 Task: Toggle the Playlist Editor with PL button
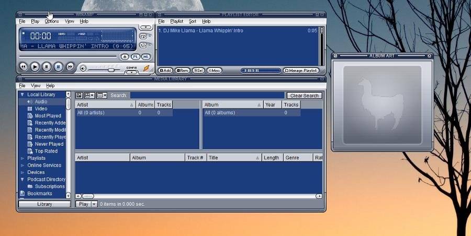tap(136, 57)
